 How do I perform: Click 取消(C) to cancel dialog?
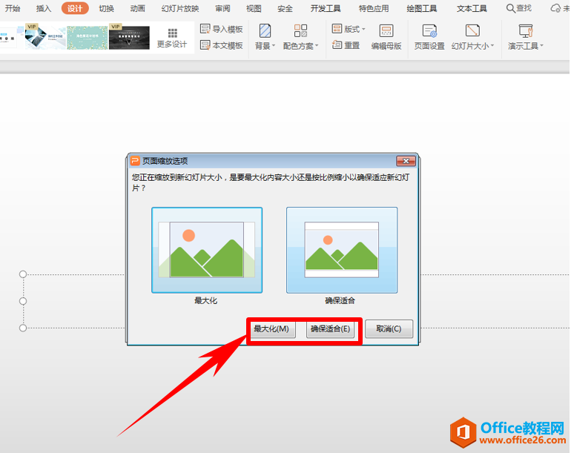pos(389,329)
